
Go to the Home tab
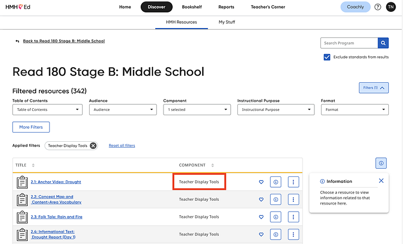(125, 7)
